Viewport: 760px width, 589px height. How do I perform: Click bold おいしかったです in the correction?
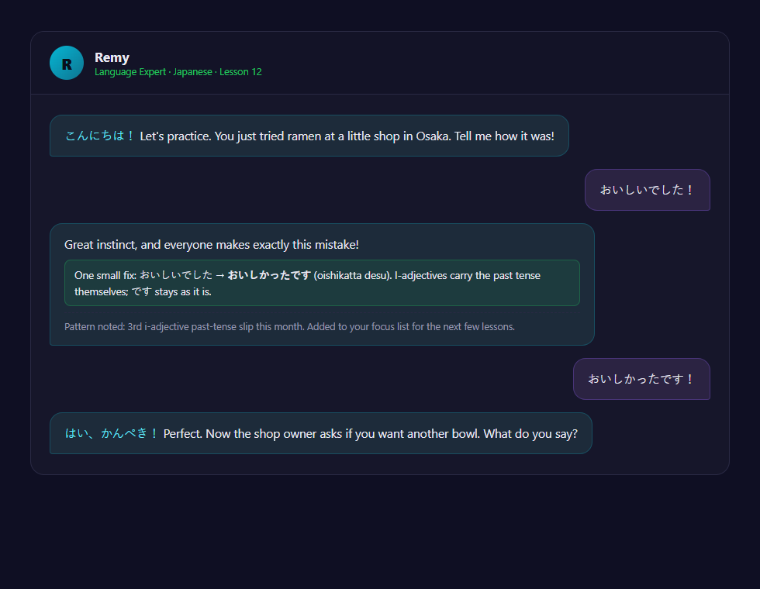click(x=269, y=275)
